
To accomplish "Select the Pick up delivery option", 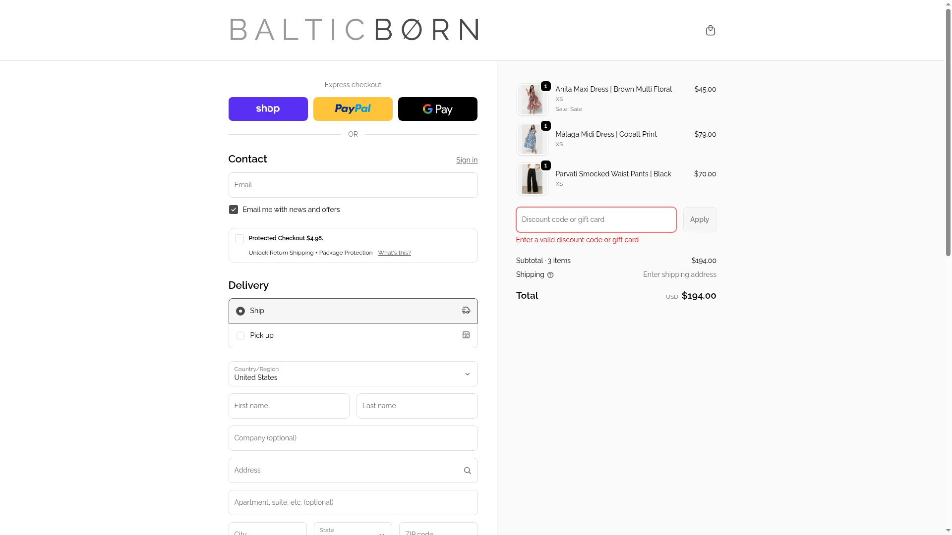I will coord(240,336).
